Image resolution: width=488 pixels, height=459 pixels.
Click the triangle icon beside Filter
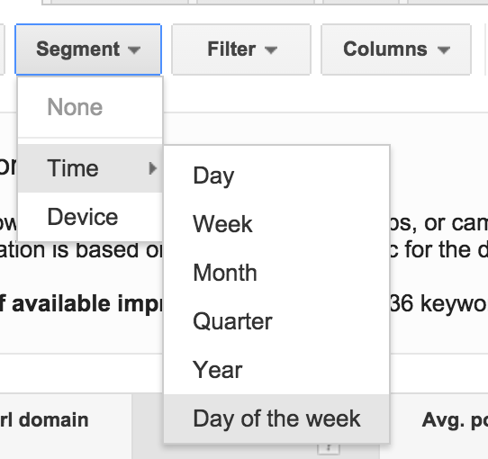click(x=270, y=49)
